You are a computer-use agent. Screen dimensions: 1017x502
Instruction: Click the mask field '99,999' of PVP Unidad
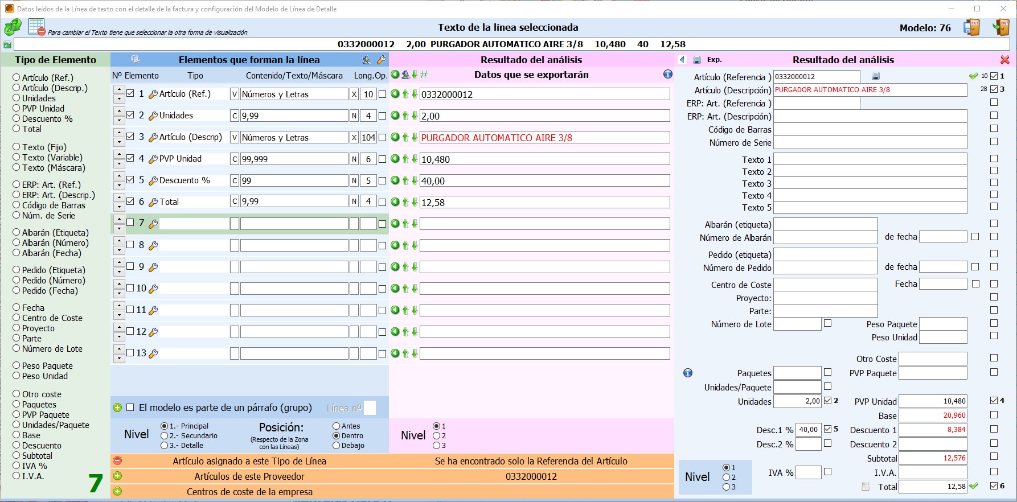(294, 159)
